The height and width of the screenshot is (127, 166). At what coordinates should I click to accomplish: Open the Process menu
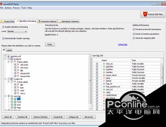point(17,8)
